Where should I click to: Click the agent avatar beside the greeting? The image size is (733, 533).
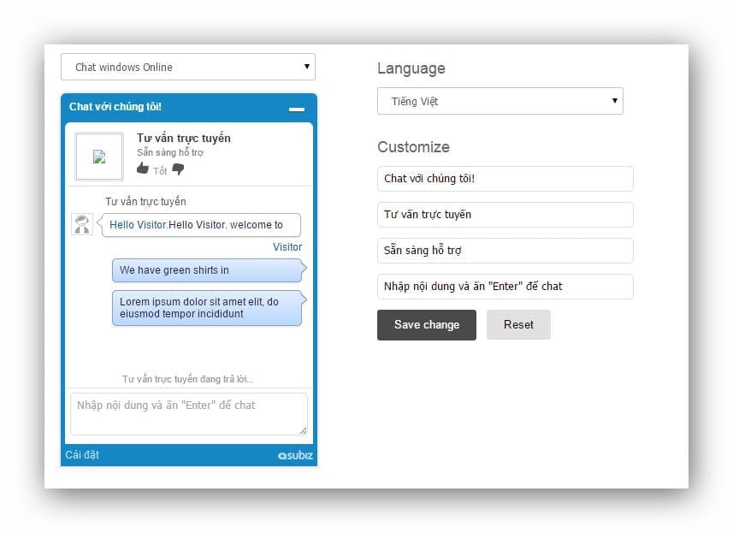(x=82, y=224)
